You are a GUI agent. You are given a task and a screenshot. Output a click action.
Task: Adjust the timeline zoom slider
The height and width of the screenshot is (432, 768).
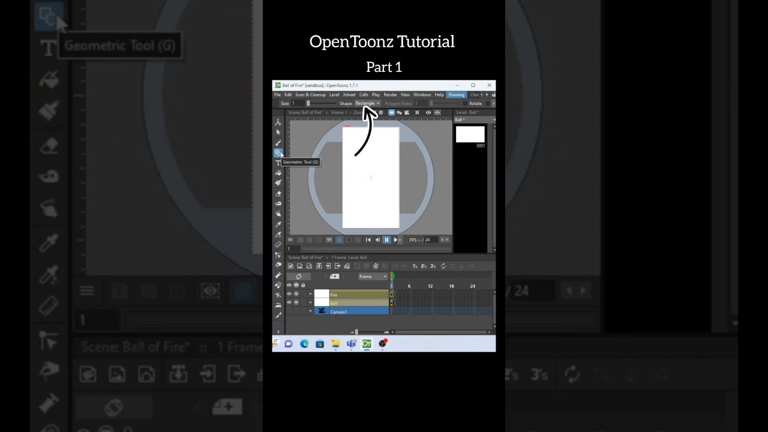tap(370, 332)
